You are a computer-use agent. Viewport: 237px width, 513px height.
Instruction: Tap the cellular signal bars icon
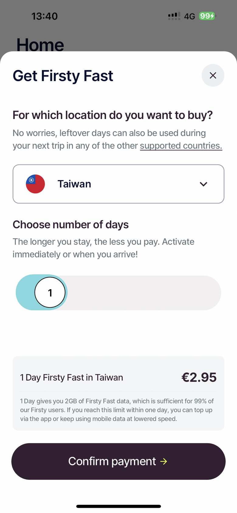(x=174, y=16)
